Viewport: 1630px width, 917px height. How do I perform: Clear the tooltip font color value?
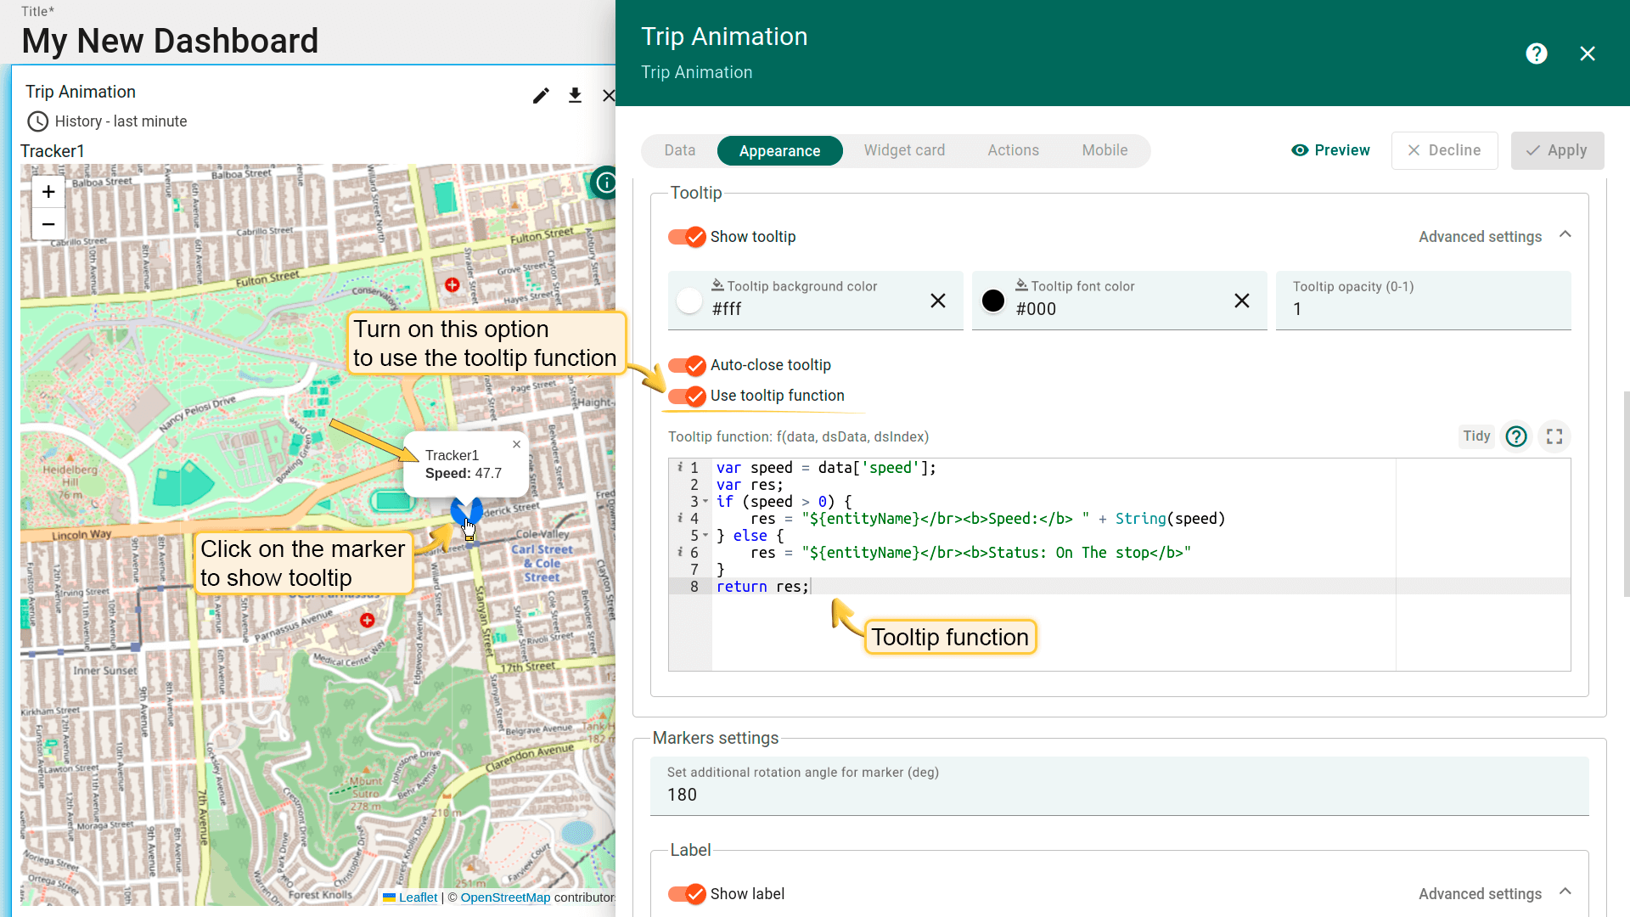[1241, 301]
